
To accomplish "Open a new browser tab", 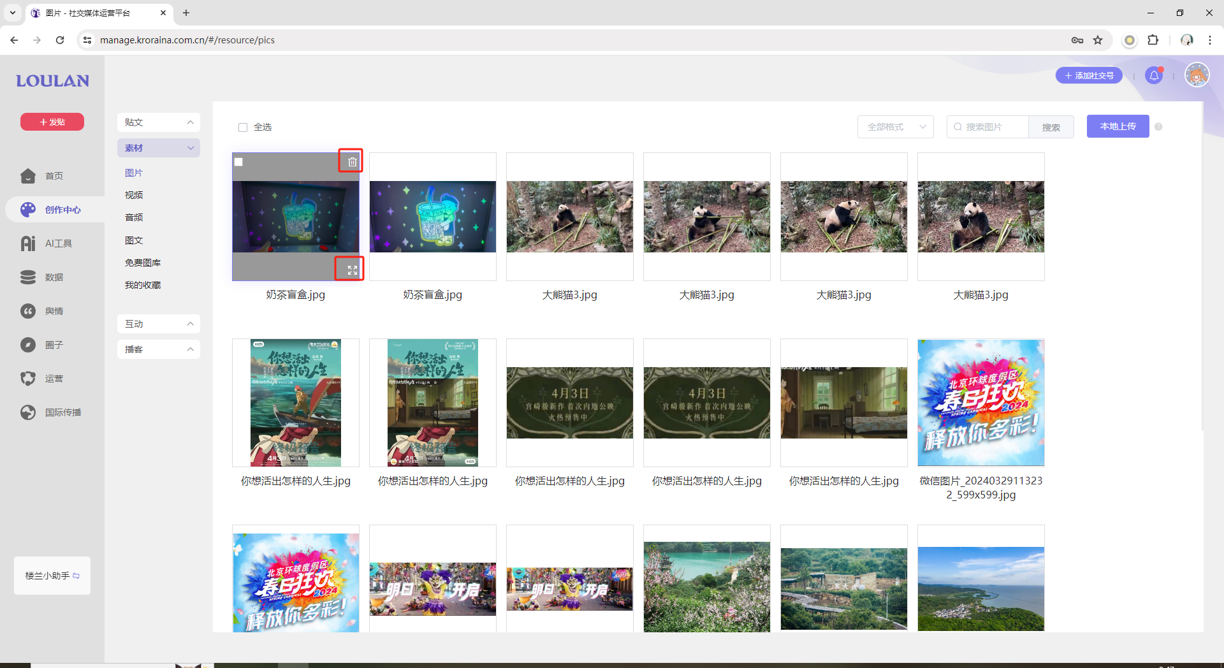I will 186,13.
